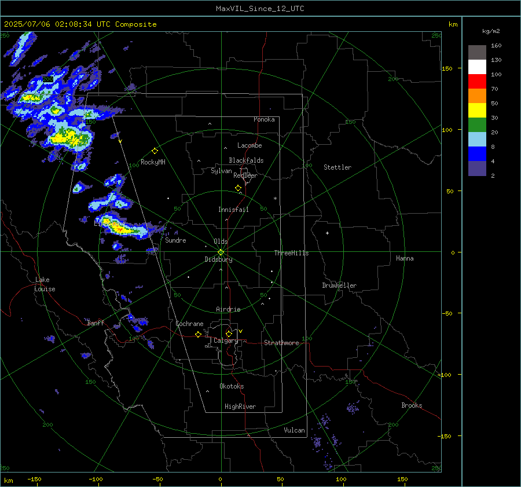521x487 pixels.
Task: Click the -100 label on the bottom km axis
Action: (x=96, y=479)
